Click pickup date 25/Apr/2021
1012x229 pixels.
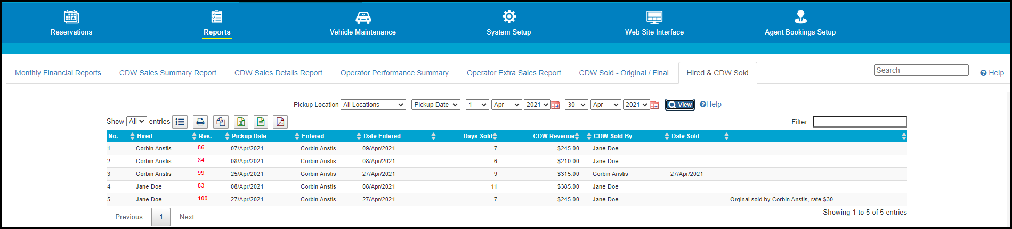click(x=247, y=174)
